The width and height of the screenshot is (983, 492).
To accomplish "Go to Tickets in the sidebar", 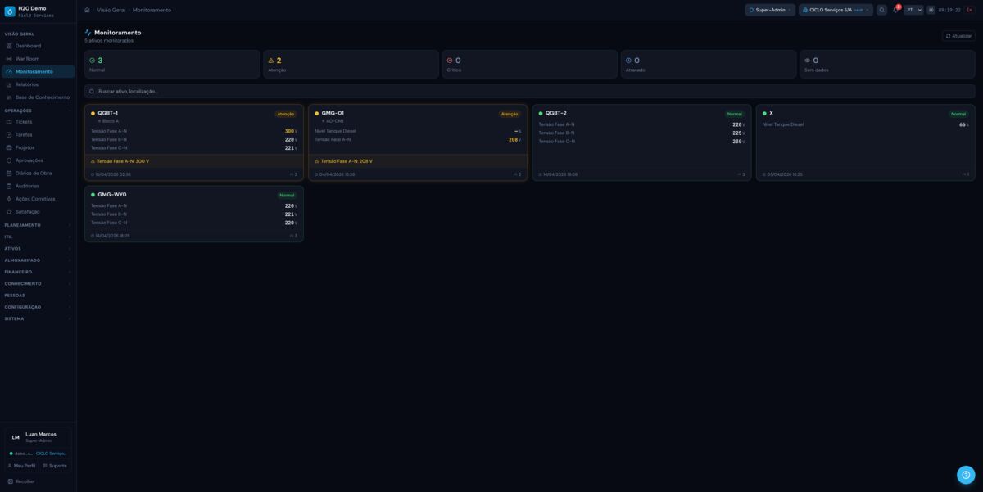I will pyautogui.click(x=24, y=122).
